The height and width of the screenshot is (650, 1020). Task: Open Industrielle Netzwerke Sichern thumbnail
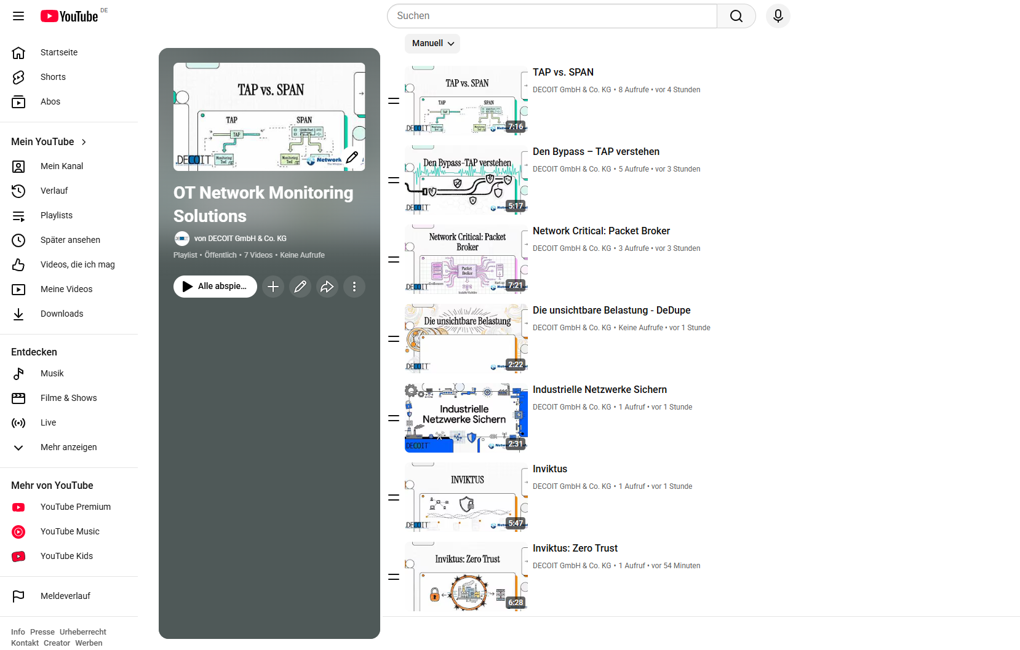[x=466, y=418]
